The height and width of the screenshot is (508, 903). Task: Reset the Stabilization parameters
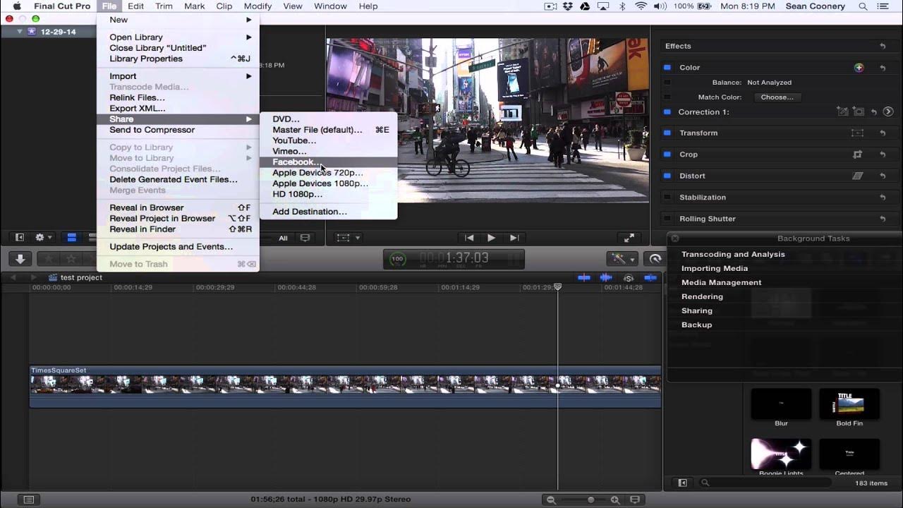883,198
